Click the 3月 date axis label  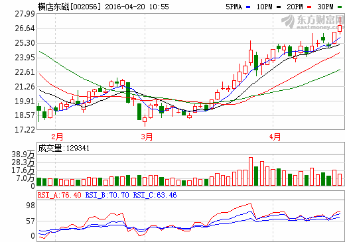point(147,137)
